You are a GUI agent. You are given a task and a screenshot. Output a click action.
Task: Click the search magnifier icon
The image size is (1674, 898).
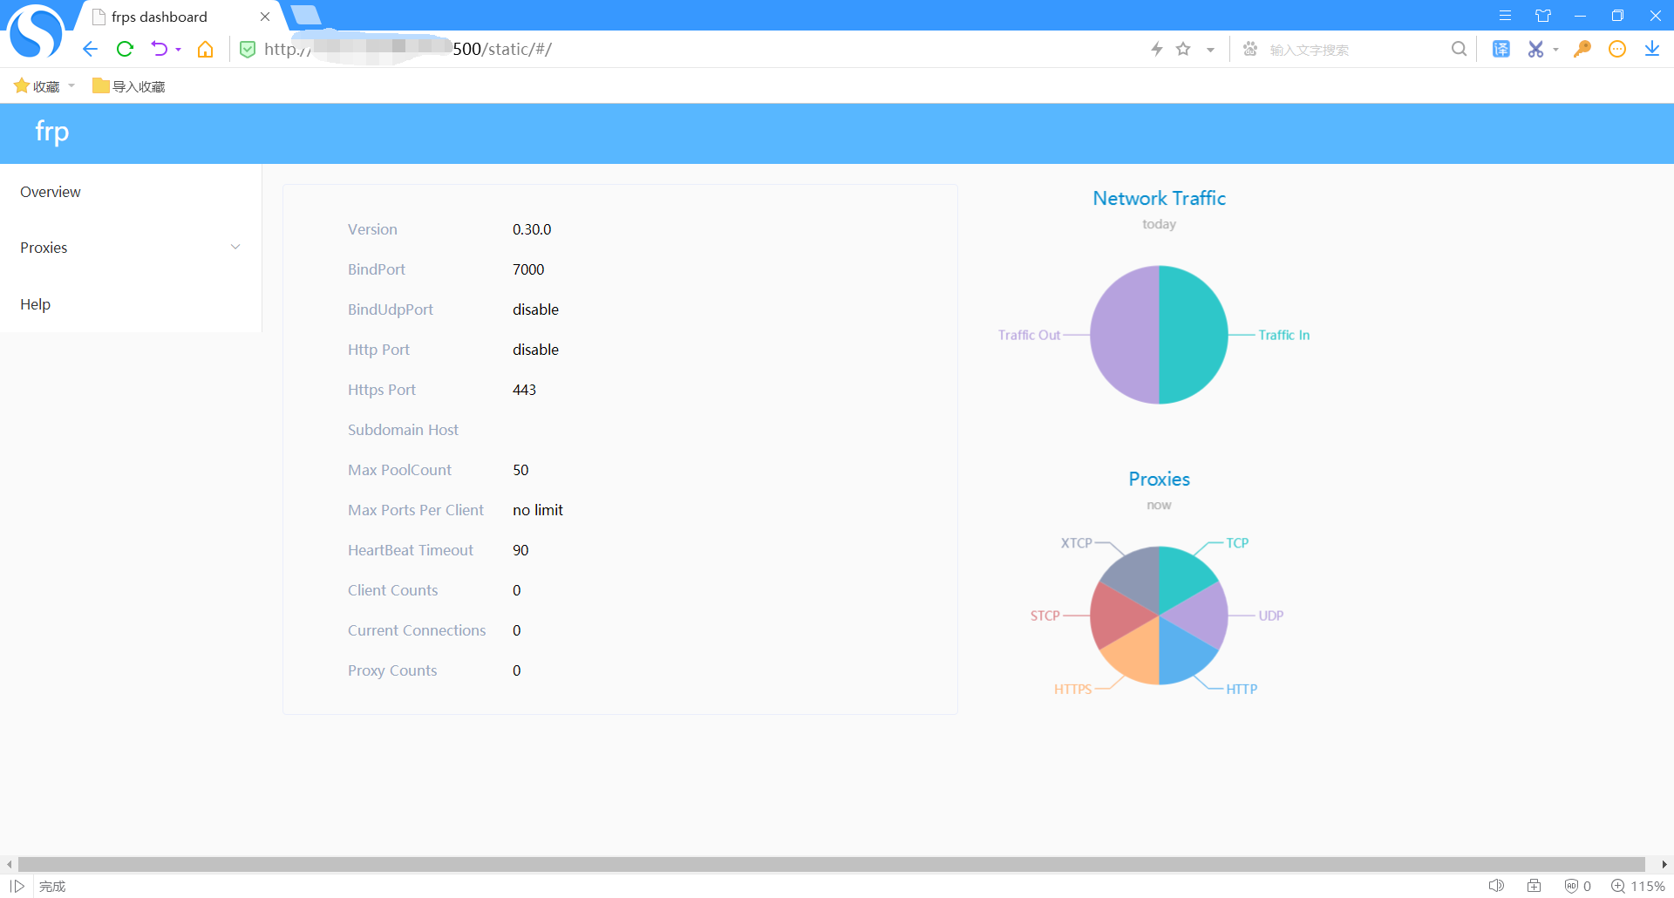1459,49
